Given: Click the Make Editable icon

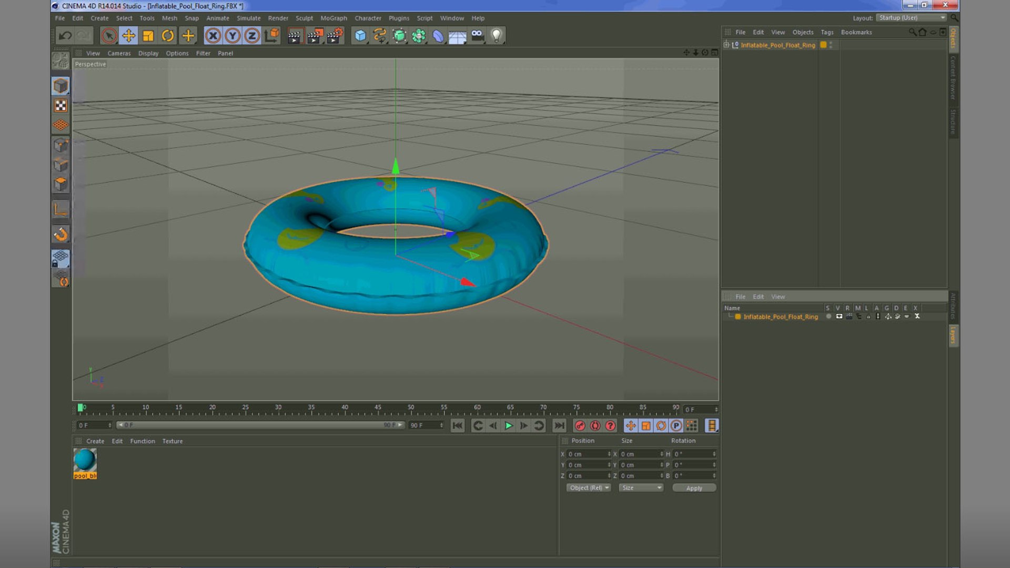Looking at the screenshot, I should [60, 61].
